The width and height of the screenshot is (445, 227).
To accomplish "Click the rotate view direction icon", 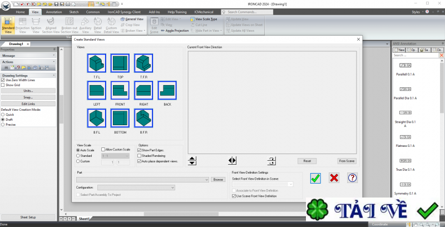I will [271, 161].
